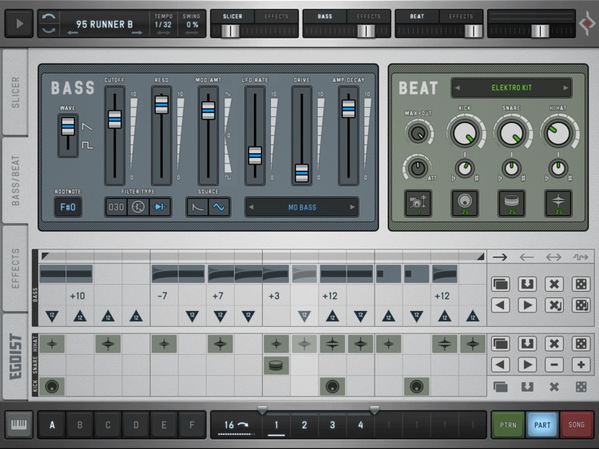Image resolution: width=599 pixels, height=449 pixels.
Task: Go to next song preset arrow
Action: (x=137, y=33)
